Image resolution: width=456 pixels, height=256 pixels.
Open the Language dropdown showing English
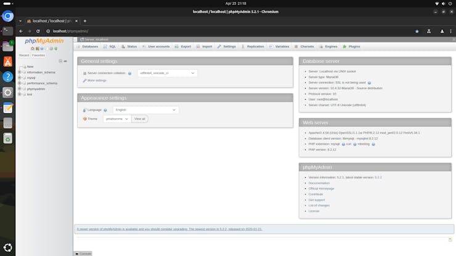point(145,110)
